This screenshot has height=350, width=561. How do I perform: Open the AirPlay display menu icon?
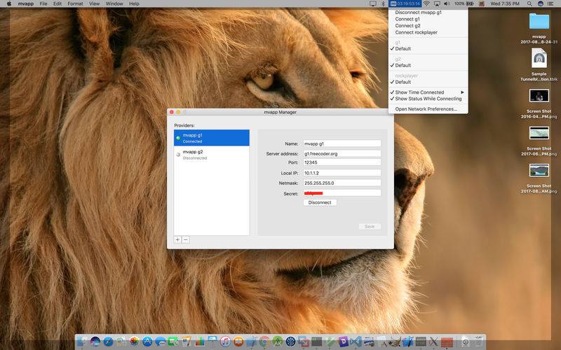tap(437, 3)
